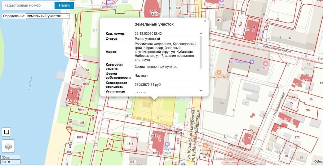This screenshot has width=323, height=166.
Task: Click the Газпромбанк bank marker icon
Action: point(251,62)
